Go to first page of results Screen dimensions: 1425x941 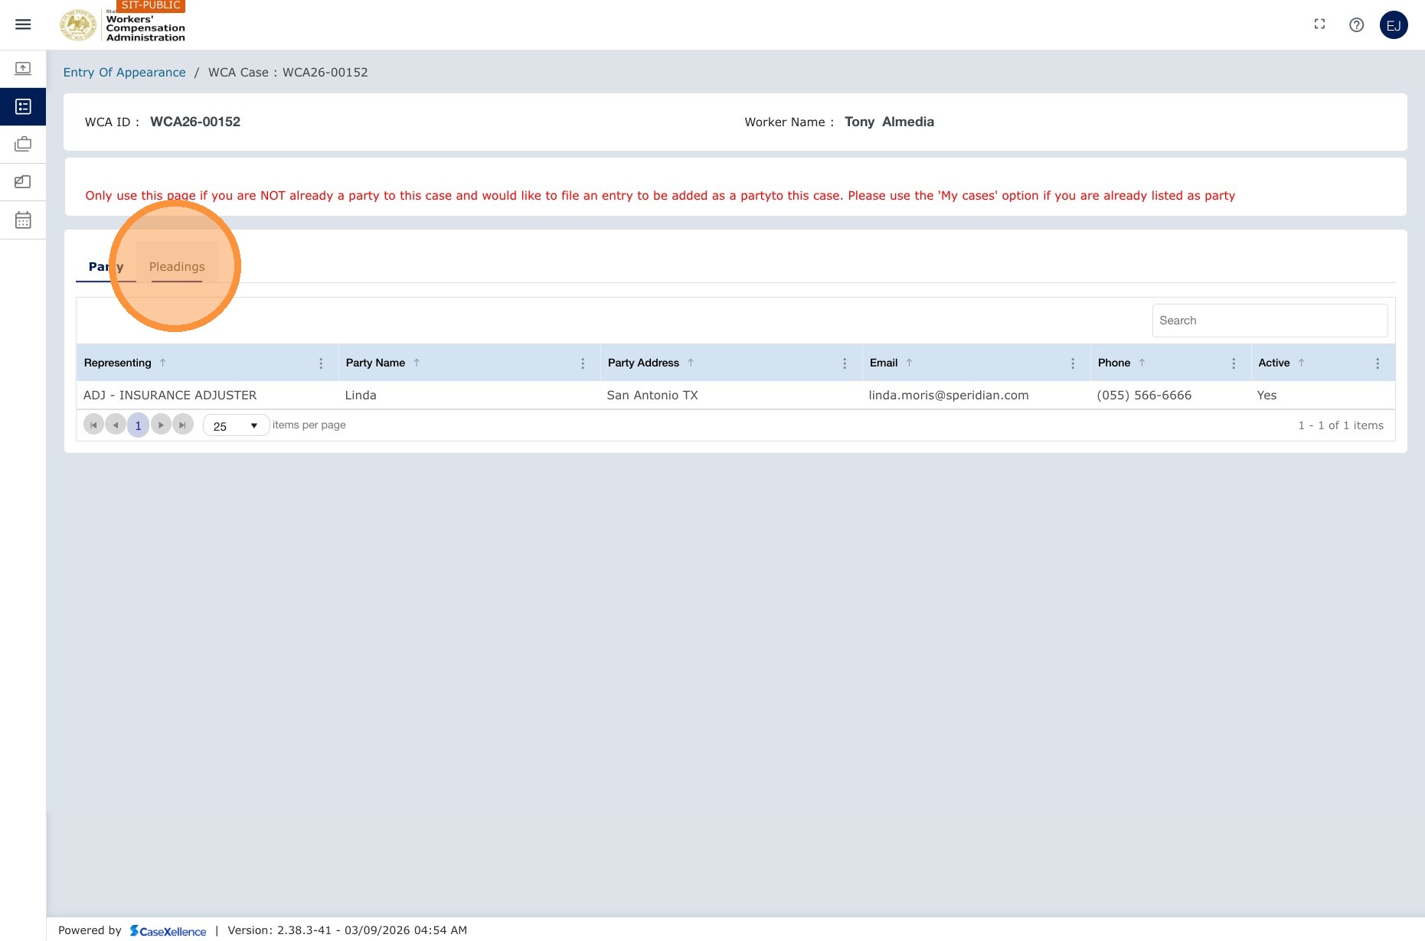click(93, 425)
